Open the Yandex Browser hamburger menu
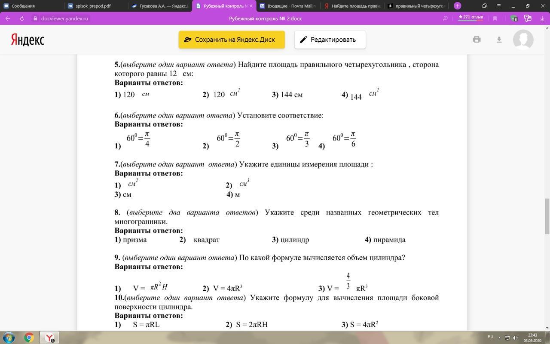 (x=499, y=6)
